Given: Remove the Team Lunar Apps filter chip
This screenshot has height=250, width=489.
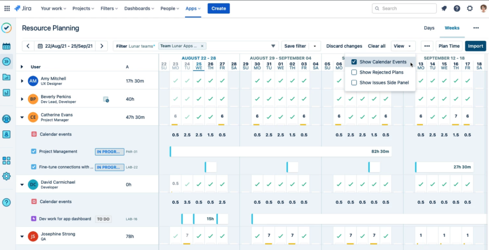Looking at the screenshot, I should coord(202,46).
